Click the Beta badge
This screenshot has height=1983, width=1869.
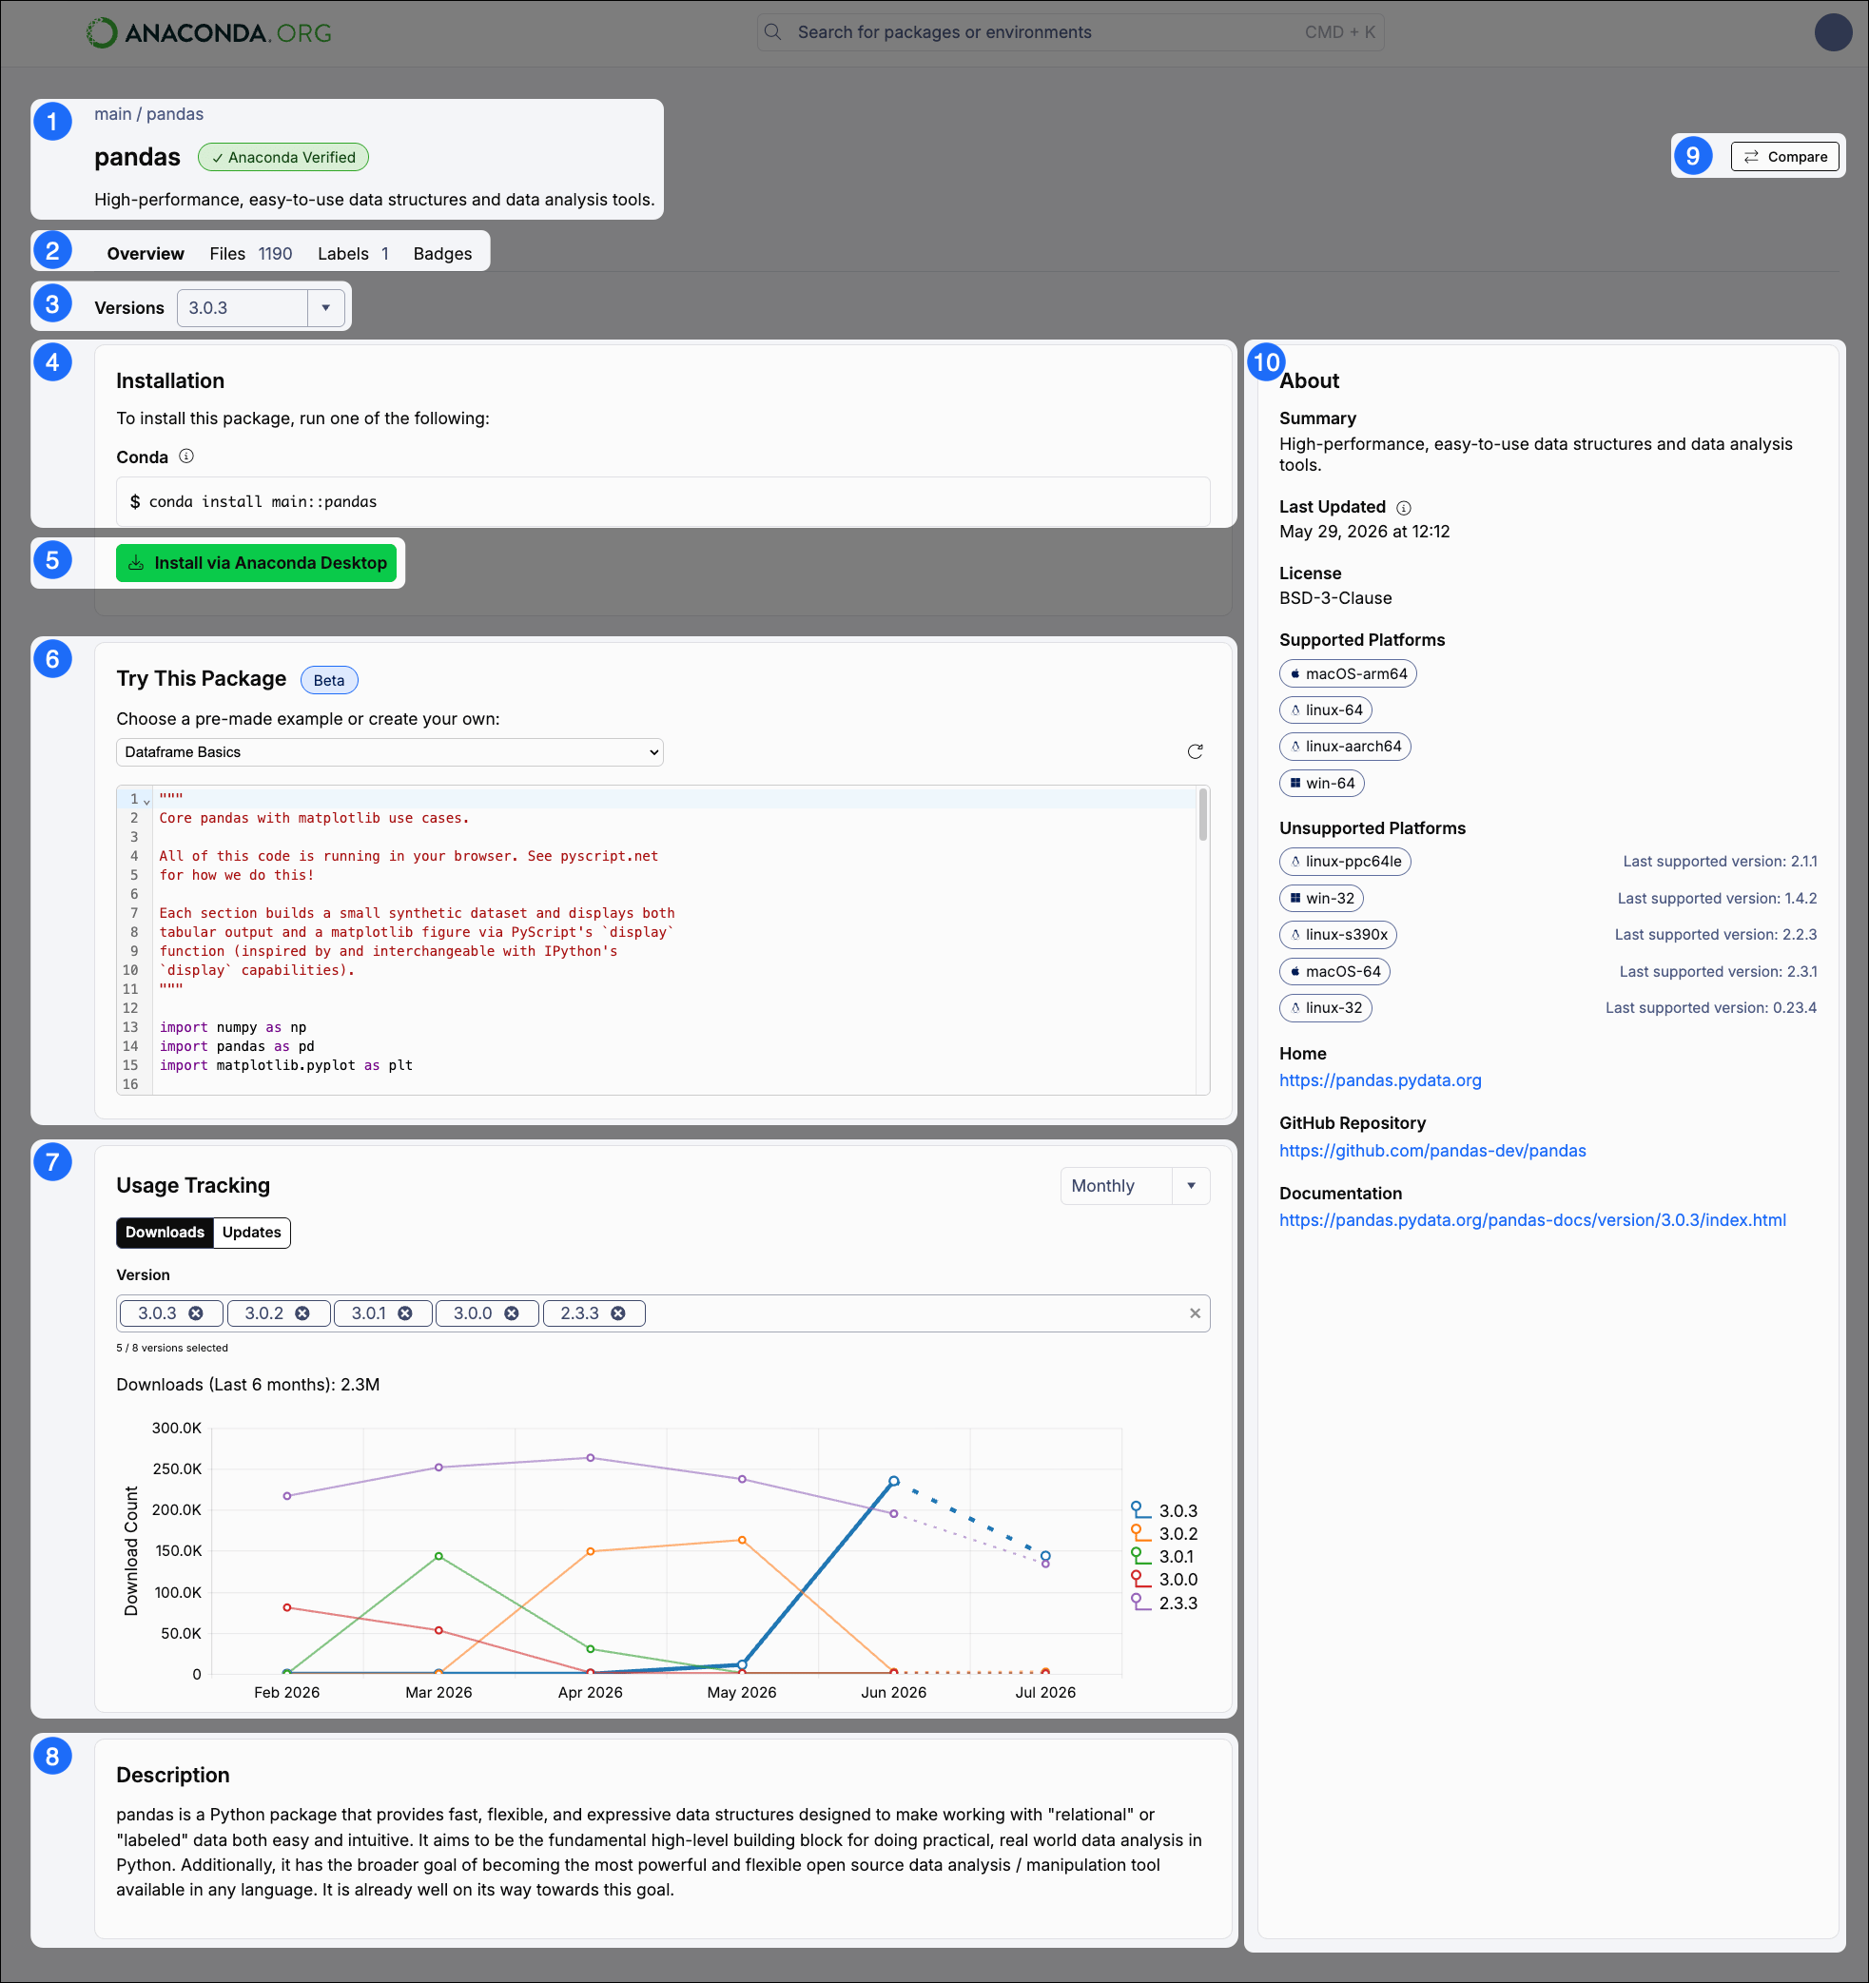pos(329,680)
